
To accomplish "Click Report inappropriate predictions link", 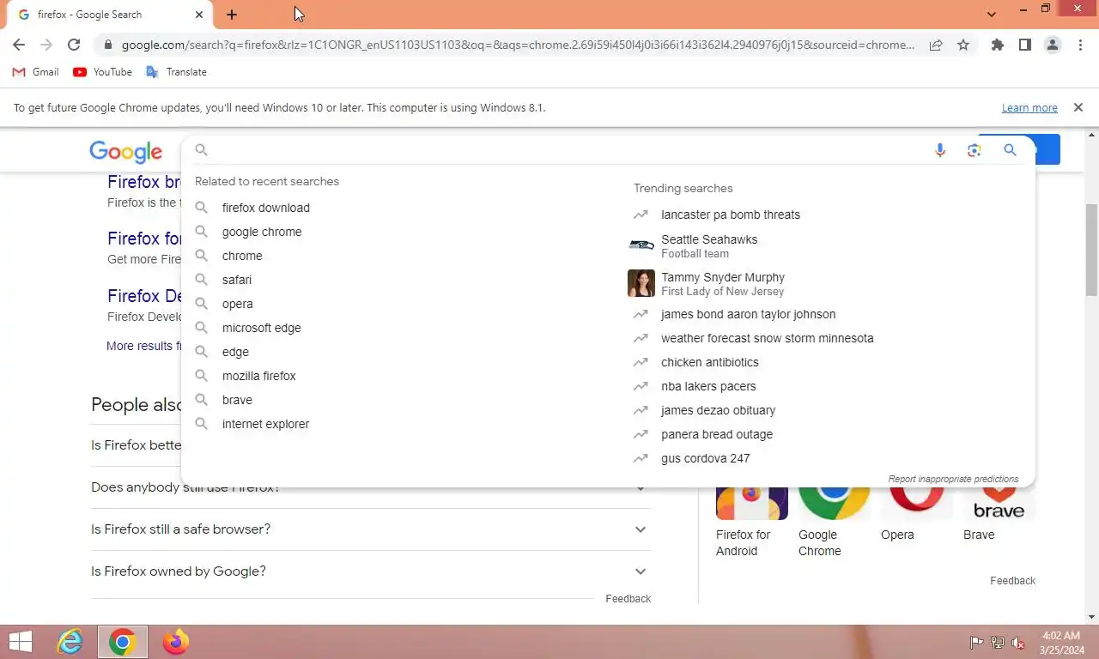I will click(x=953, y=479).
